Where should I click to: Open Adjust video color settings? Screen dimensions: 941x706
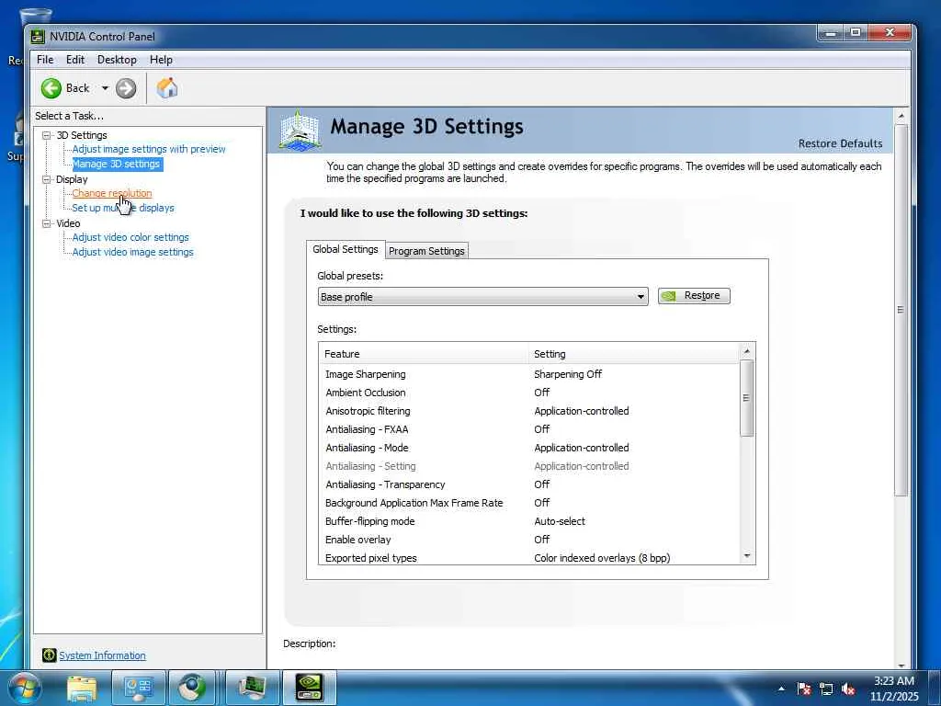pyautogui.click(x=130, y=237)
